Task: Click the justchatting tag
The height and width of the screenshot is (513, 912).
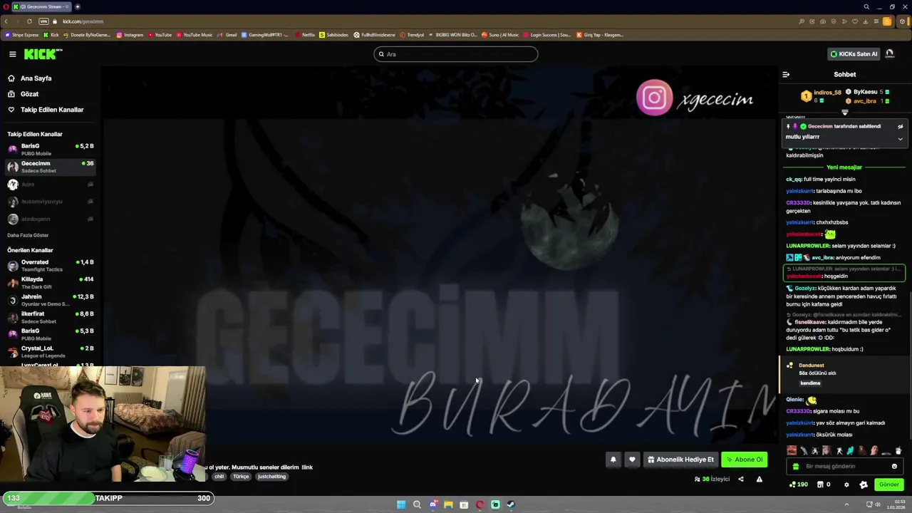Action: pyautogui.click(x=272, y=477)
